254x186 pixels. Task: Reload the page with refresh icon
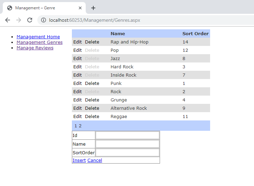(30, 20)
